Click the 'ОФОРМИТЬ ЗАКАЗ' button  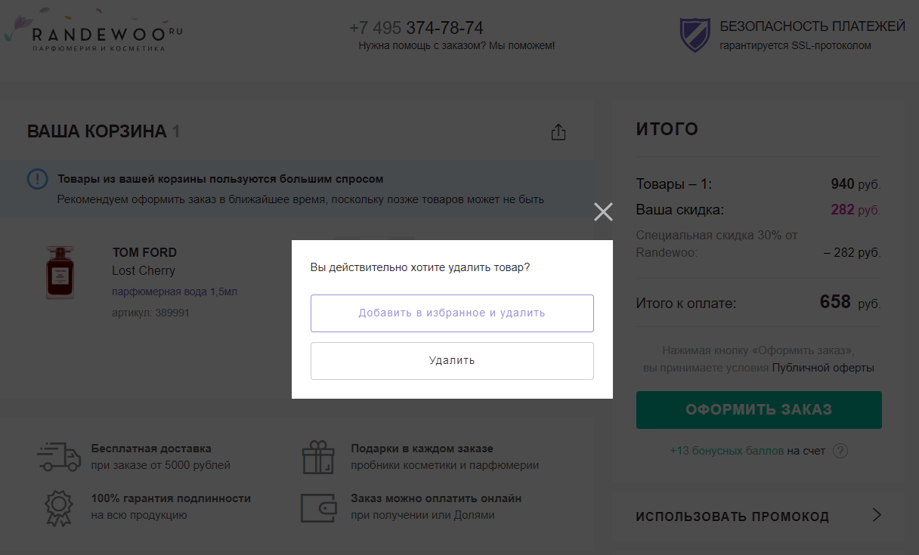[759, 410]
